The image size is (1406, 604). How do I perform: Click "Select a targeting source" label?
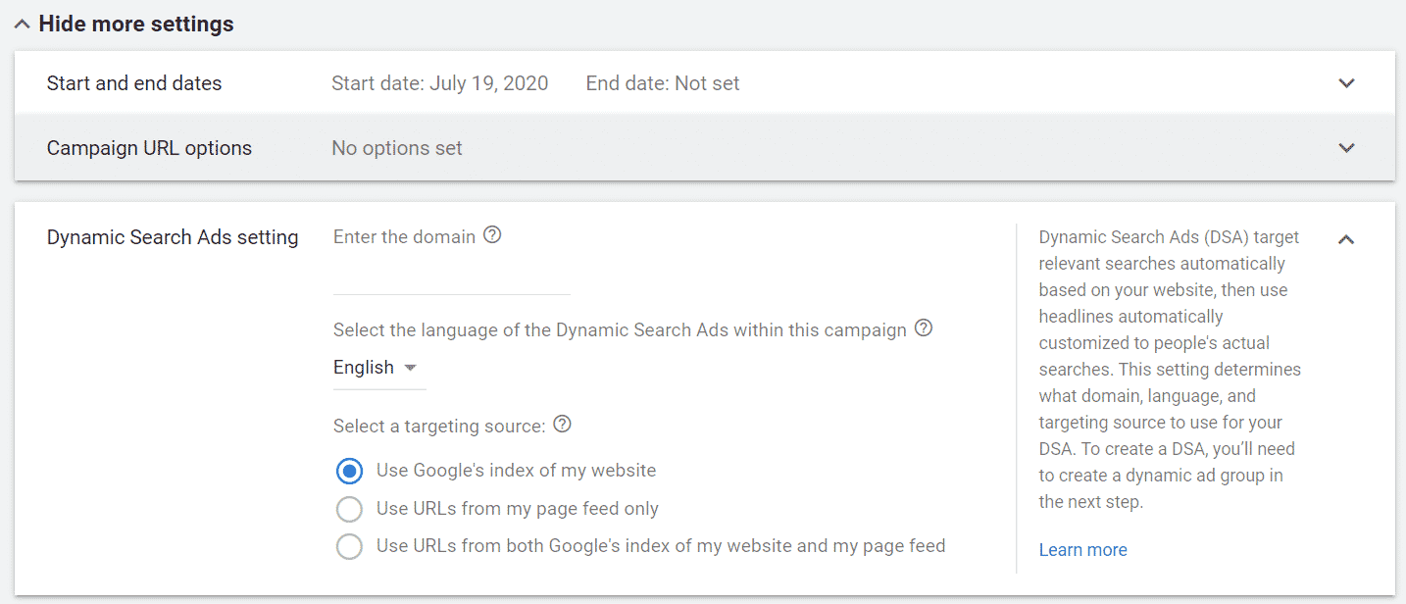tap(439, 424)
